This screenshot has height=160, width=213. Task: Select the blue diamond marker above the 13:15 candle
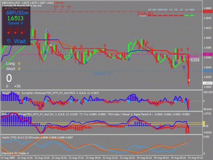tap(47, 31)
